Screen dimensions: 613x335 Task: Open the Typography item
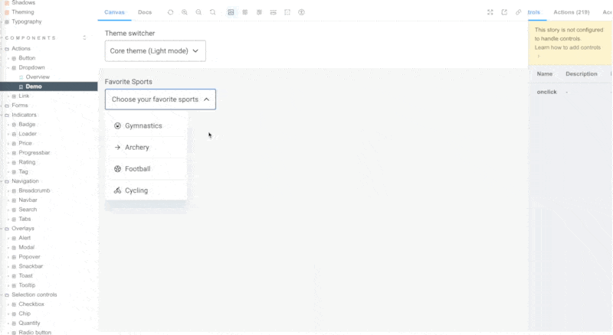tap(26, 21)
